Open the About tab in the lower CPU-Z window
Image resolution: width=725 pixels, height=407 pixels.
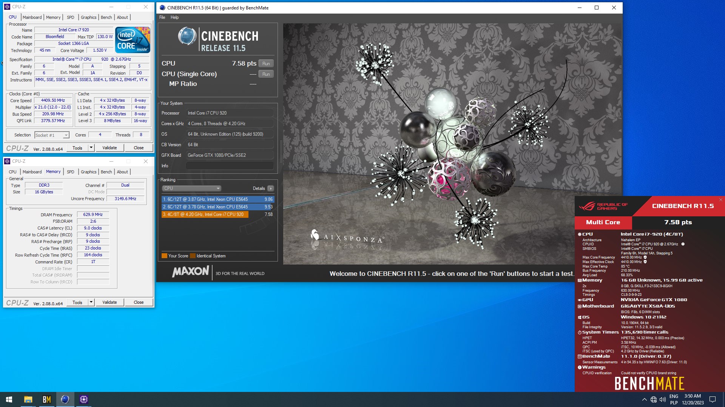122,172
